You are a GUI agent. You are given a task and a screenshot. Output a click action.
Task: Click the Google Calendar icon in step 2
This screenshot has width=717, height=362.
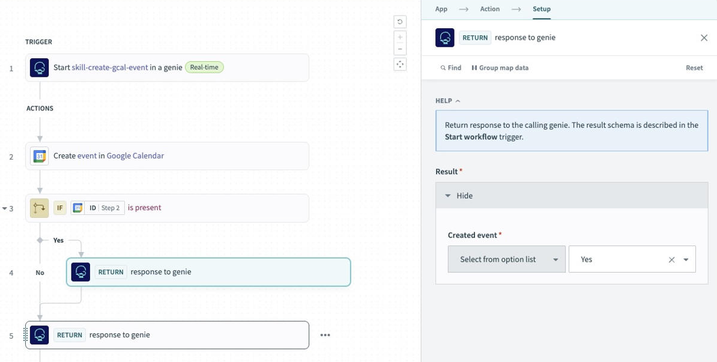click(40, 156)
